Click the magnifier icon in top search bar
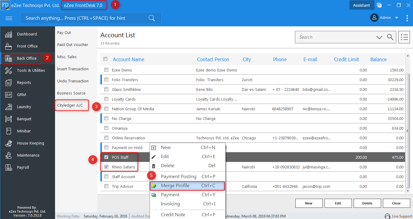Image resolution: width=413 pixels, height=219 pixels. (x=152, y=18)
